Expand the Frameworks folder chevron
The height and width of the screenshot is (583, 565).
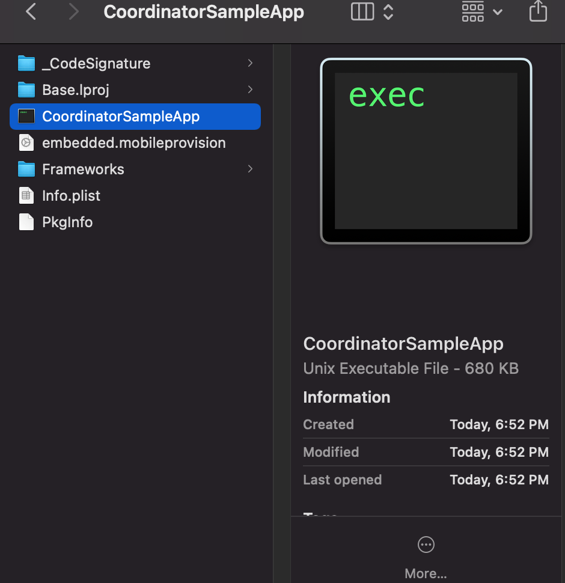coord(250,169)
